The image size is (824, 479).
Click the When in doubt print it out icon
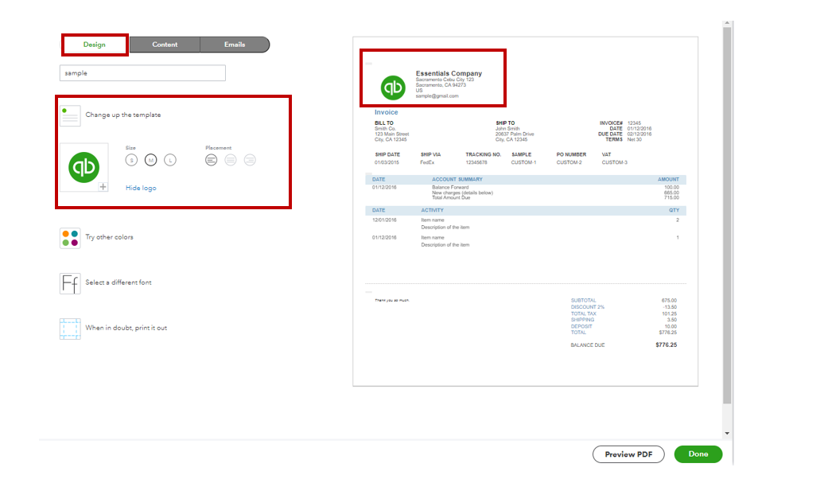(70, 327)
